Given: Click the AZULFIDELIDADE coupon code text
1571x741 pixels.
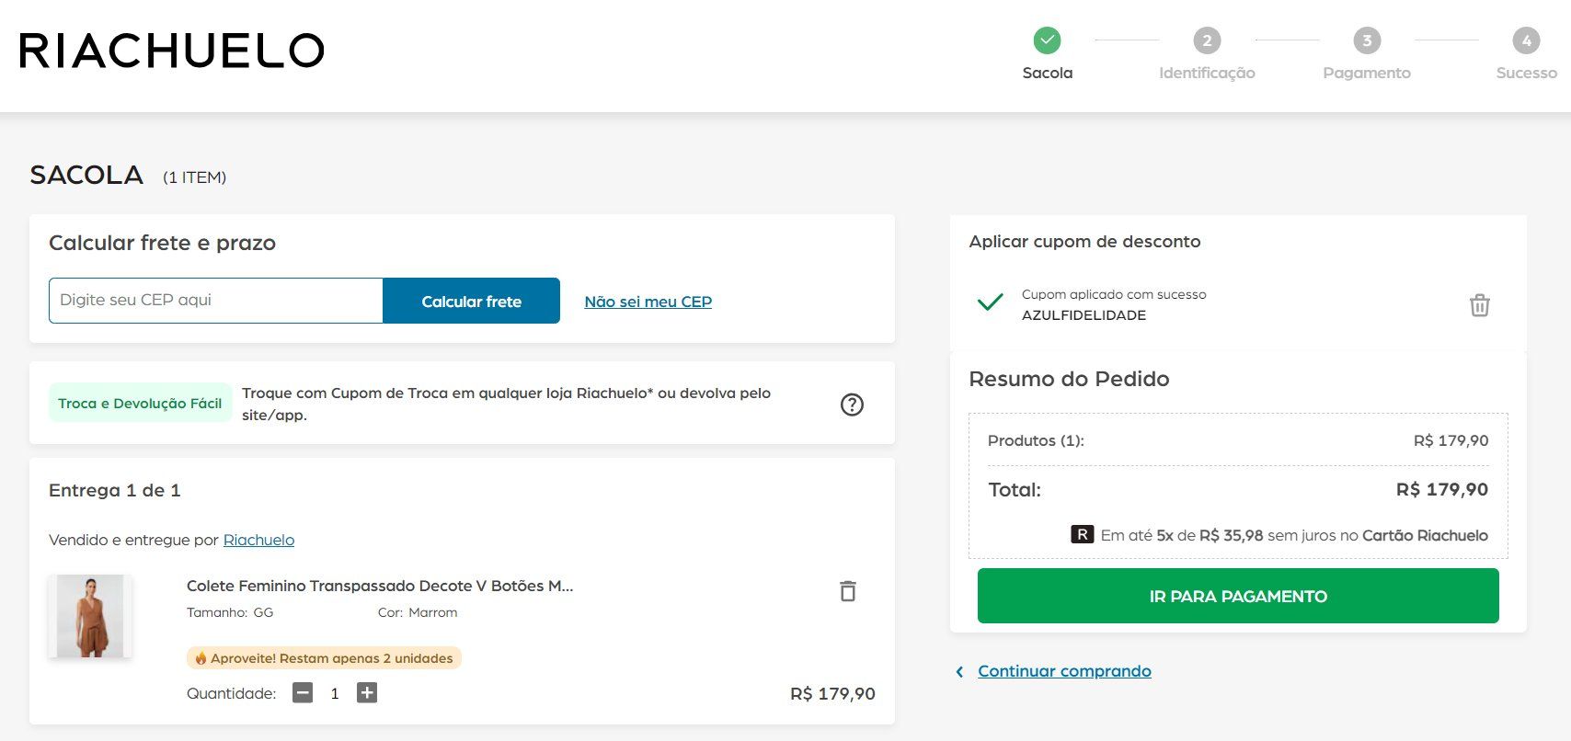Looking at the screenshot, I should pyautogui.click(x=1084, y=315).
